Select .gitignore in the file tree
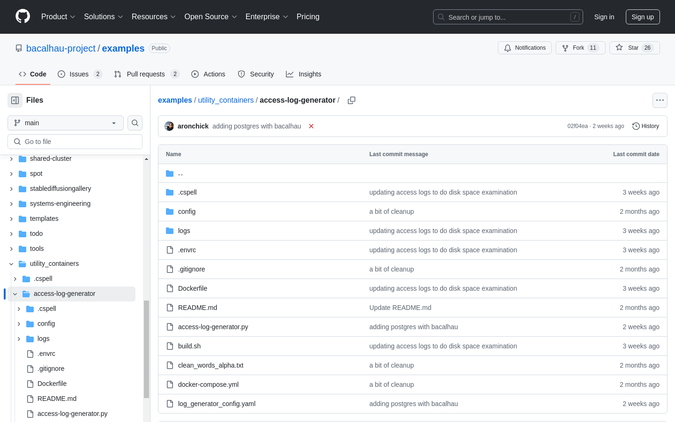The width and height of the screenshot is (675, 422). pos(51,369)
